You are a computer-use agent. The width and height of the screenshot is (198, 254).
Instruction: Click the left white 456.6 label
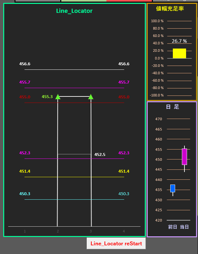pyautogui.click(x=25, y=64)
